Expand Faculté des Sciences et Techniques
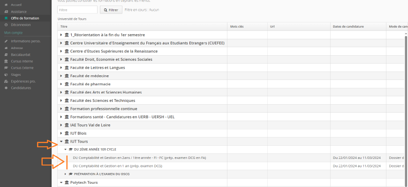The image size is (408, 187). click(61, 101)
